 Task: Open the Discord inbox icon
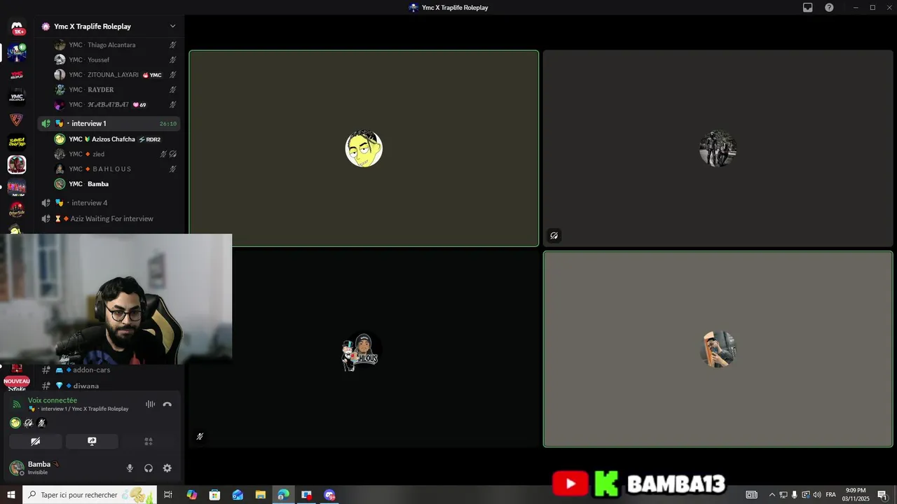[807, 8]
